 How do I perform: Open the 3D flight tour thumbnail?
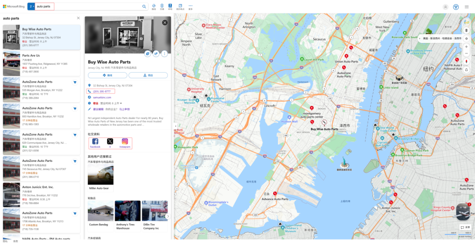pyautogui.click(x=463, y=212)
